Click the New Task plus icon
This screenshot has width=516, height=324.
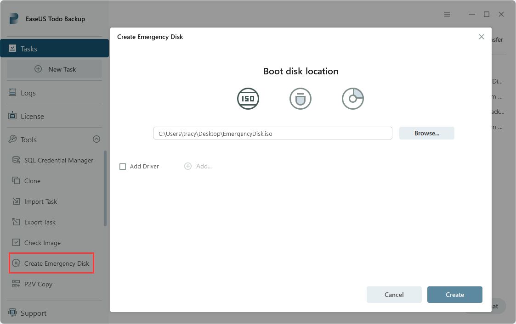click(38, 69)
